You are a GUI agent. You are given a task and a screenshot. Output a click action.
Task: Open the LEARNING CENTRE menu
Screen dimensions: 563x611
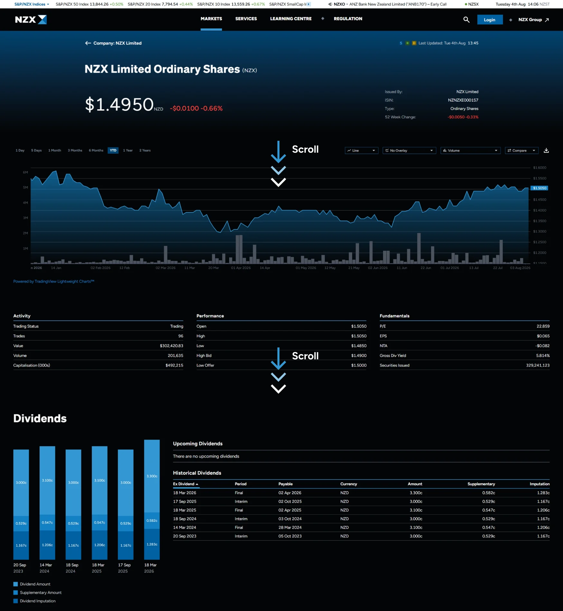[291, 19]
